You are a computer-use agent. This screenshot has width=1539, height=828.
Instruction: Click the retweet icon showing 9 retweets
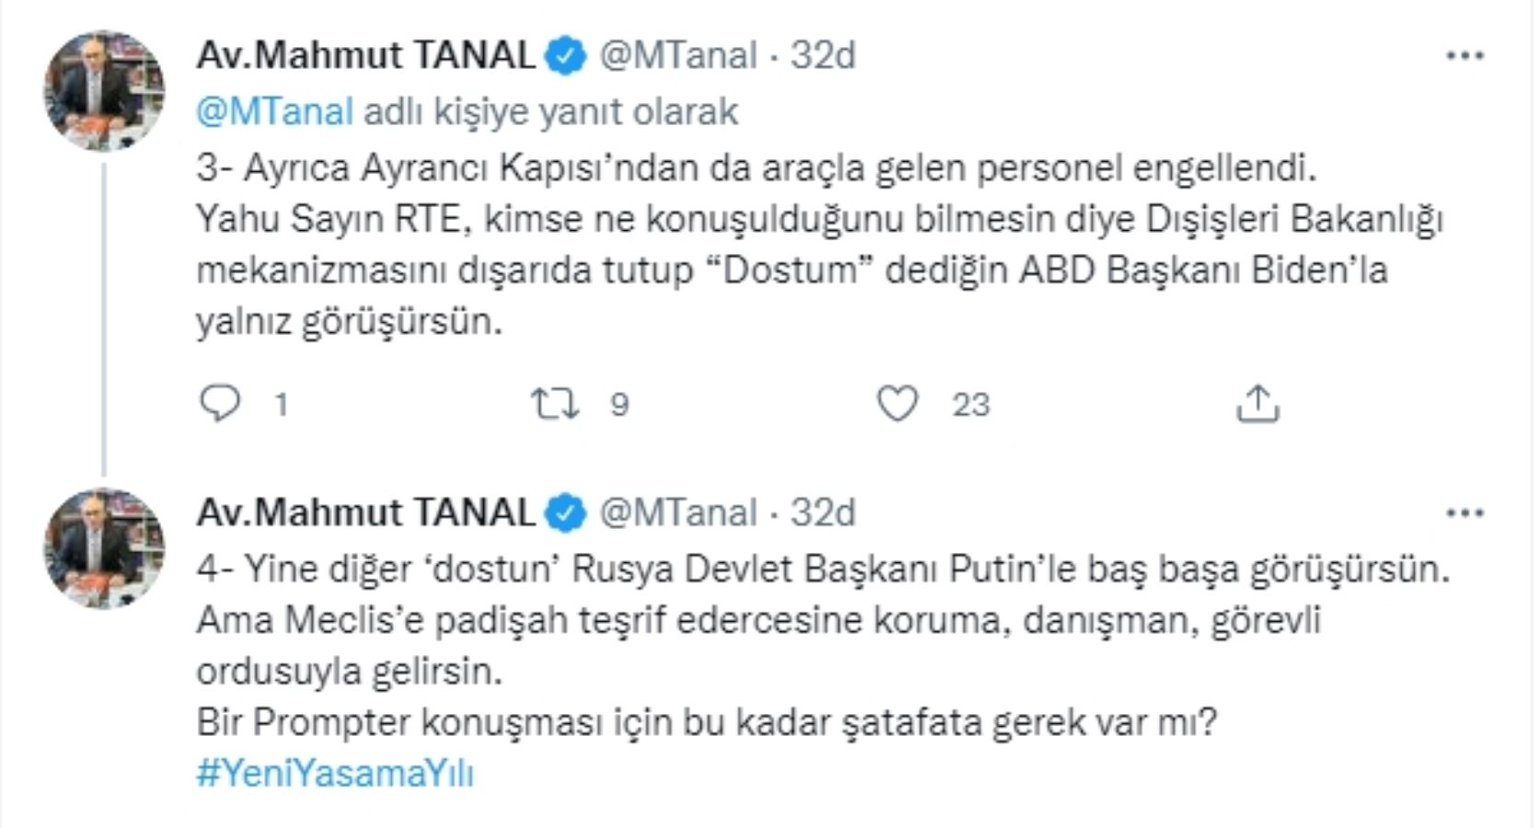[x=553, y=402]
